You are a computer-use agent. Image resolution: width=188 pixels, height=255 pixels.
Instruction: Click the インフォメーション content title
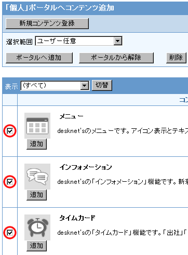(86, 167)
